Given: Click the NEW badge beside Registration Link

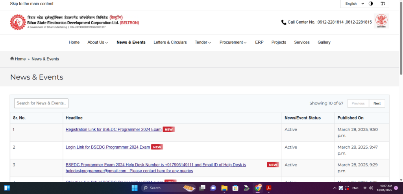Looking at the screenshot, I should (x=168, y=129).
